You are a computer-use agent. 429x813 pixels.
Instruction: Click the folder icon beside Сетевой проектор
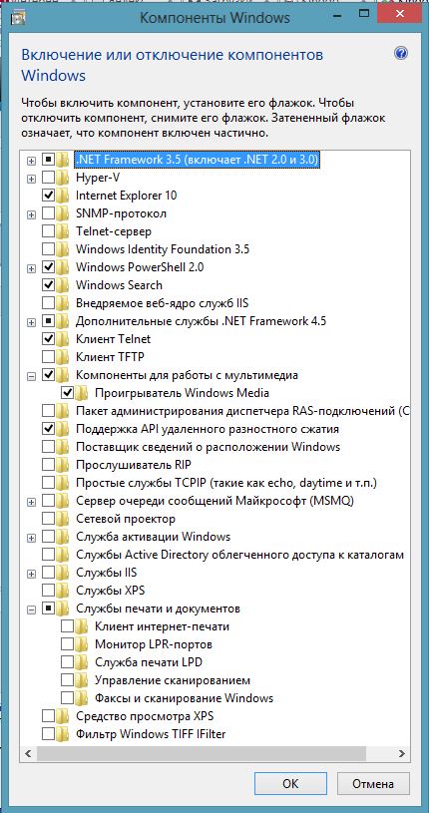click(x=63, y=519)
